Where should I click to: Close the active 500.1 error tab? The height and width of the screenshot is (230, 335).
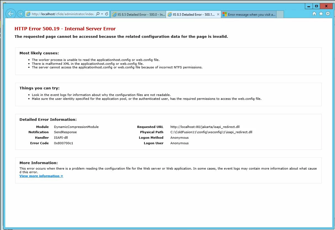pos(218,14)
